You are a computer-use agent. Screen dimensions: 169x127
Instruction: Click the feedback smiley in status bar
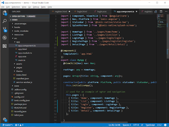165,125
